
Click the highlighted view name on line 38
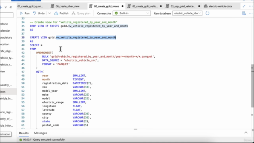point(86,37)
